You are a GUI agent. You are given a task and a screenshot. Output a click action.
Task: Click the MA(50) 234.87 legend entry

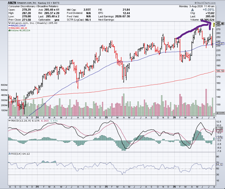(x=18, y=25)
